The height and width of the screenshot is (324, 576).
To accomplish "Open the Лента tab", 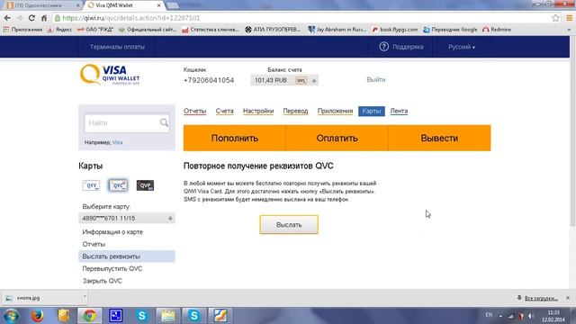I will click(x=399, y=111).
